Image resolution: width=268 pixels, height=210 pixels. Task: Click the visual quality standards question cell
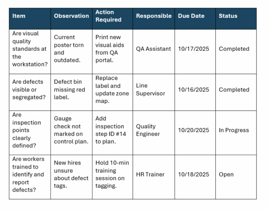[x=29, y=49]
